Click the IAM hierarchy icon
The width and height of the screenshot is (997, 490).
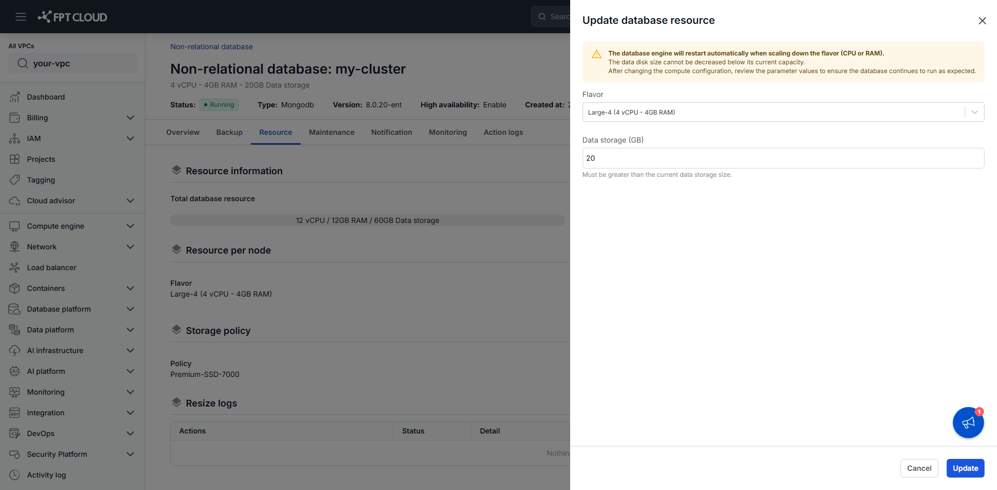click(15, 138)
